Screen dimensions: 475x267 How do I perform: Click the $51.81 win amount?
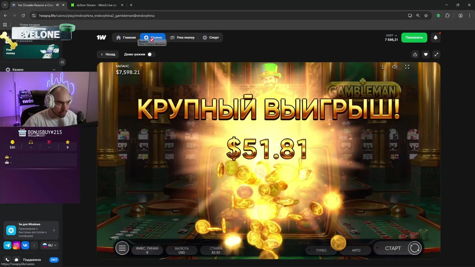pos(267,149)
